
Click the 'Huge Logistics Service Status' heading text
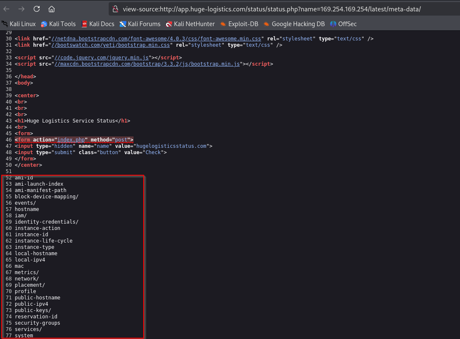point(71,121)
